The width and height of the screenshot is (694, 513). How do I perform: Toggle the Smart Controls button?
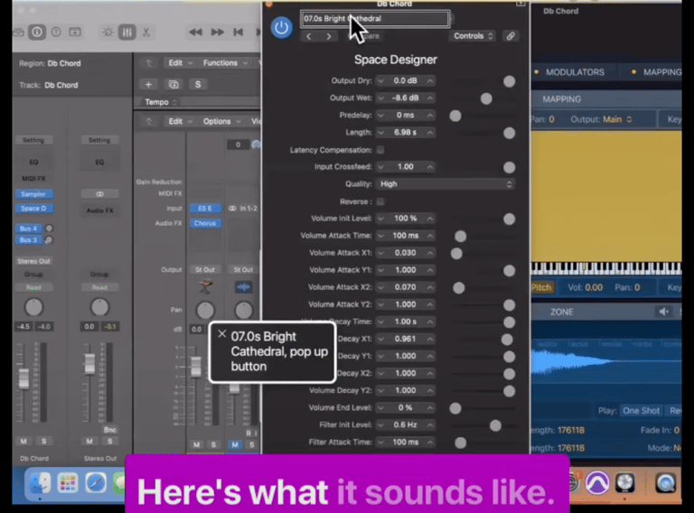[108, 32]
